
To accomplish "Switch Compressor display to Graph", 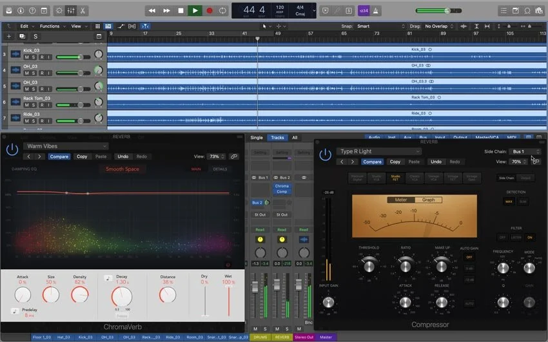I will (x=428, y=200).
